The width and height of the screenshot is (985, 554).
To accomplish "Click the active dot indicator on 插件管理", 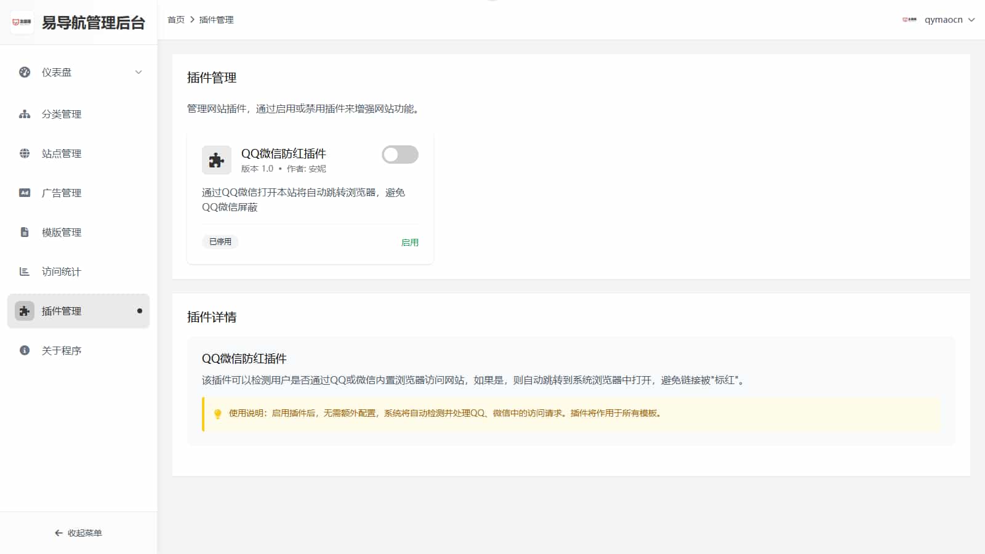I will pyautogui.click(x=140, y=311).
